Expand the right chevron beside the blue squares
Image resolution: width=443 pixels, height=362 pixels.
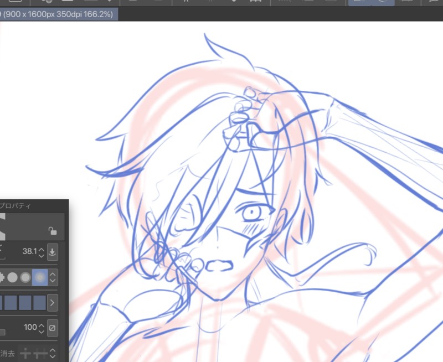point(53,303)
